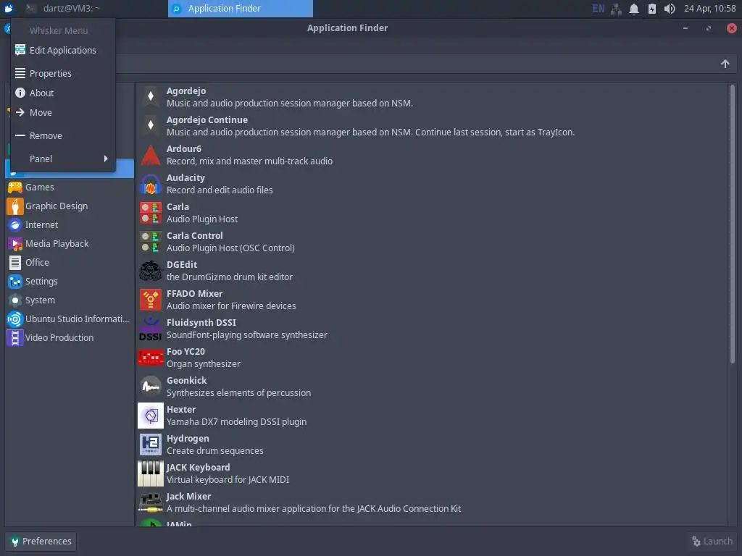
Task: Select About in the context menu
Action: coord(63,93)
